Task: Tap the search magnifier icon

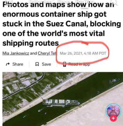Action: pos(114,2)
